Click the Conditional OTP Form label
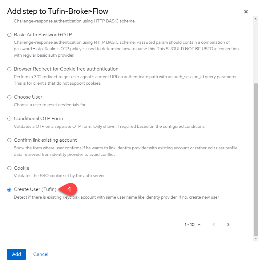This screenshot has width=258, height=263. coord(38,119)
